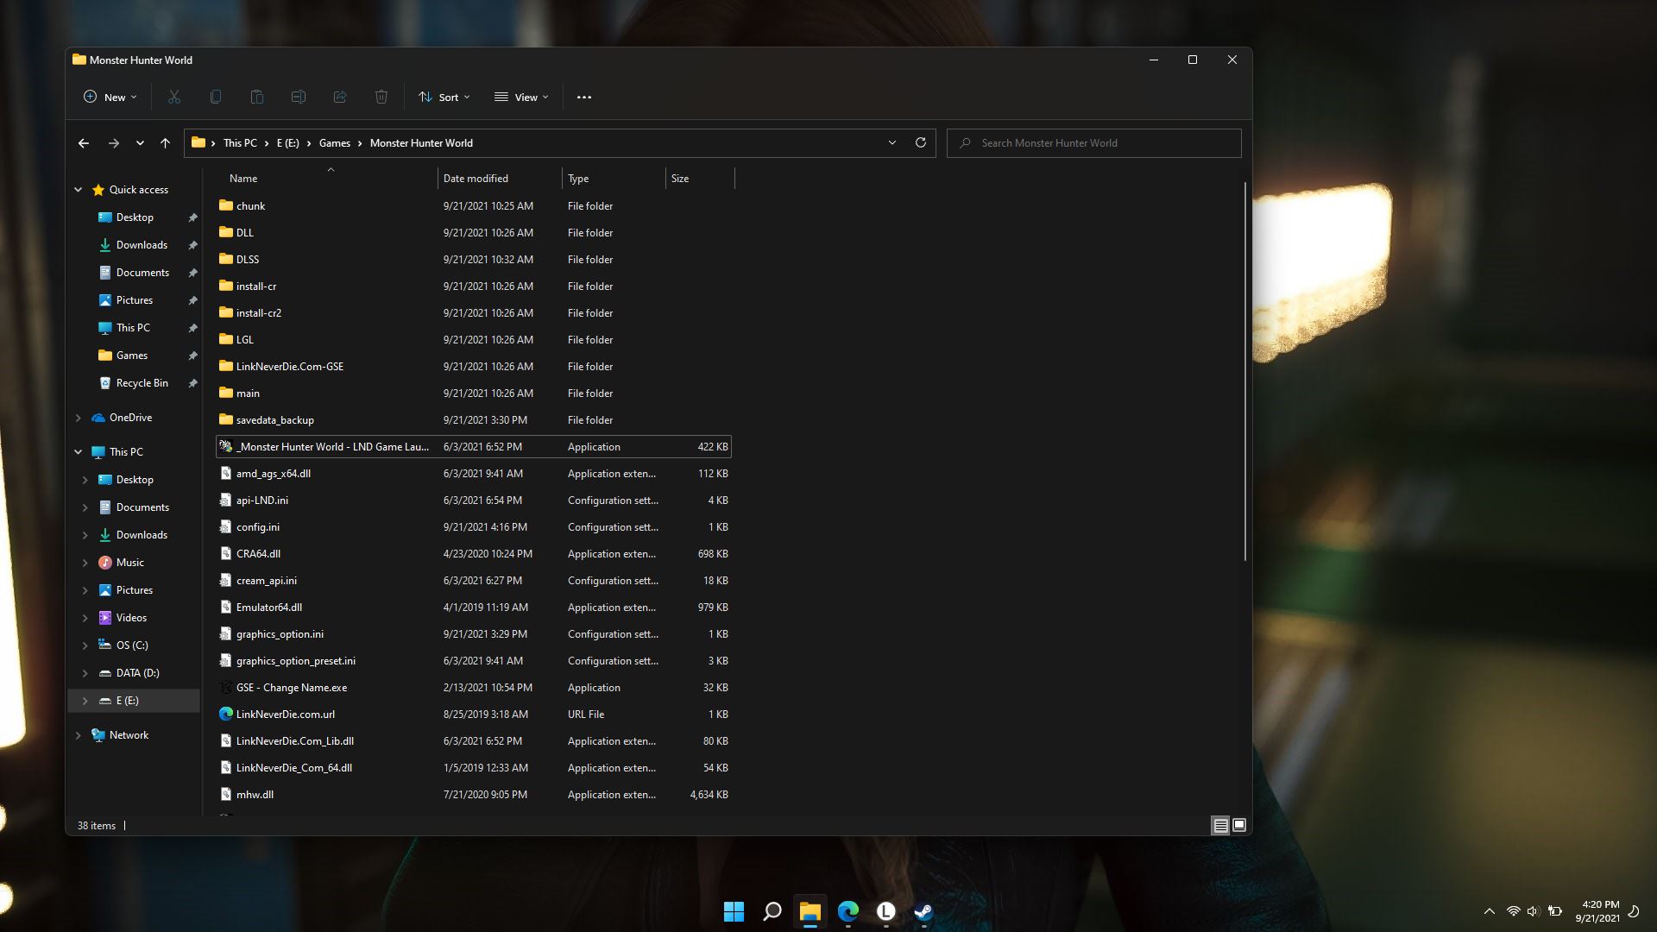Switch to large thumbnails view toggle
The height and width of the screenshot is (932, 1657).
1239,825
